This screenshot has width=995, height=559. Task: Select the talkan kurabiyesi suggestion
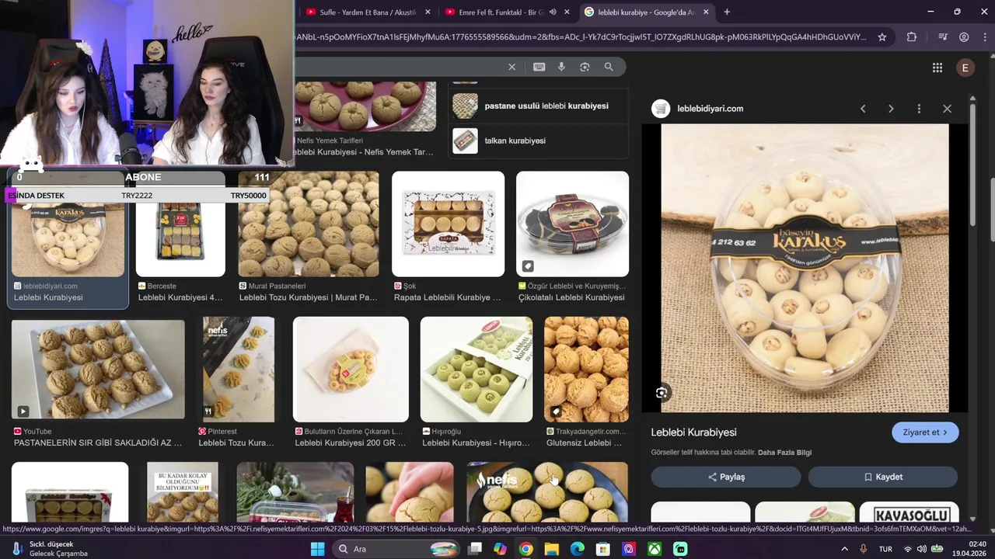click(x=539, y=141)
